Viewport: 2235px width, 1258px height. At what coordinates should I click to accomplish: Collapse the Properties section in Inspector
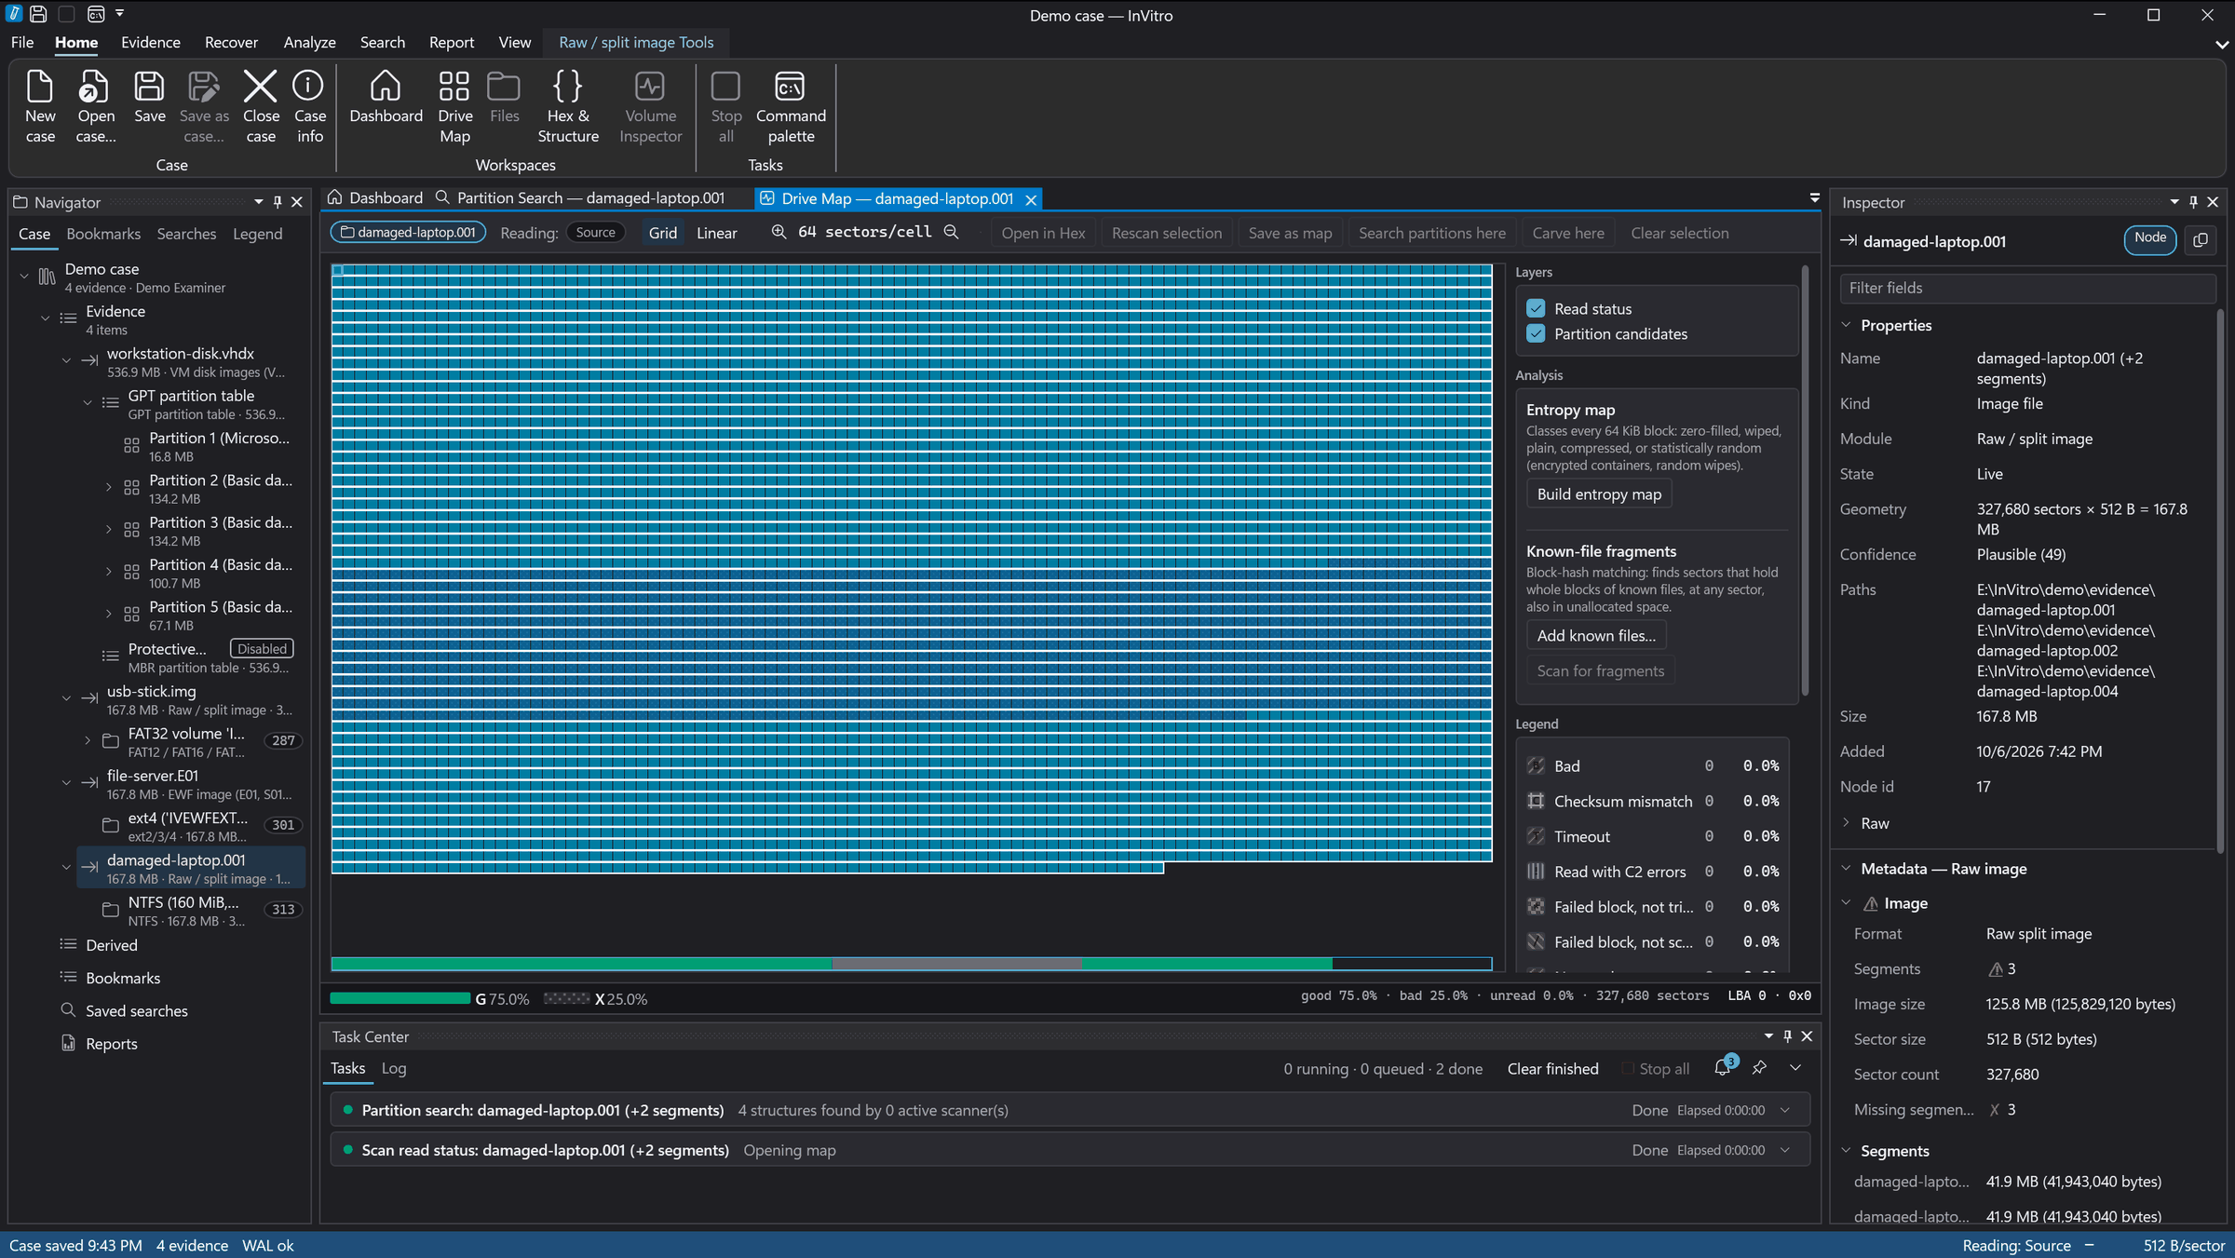coord(1846,325)
